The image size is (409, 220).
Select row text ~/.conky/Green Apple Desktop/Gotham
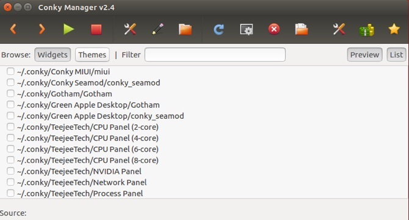(88, 105)
